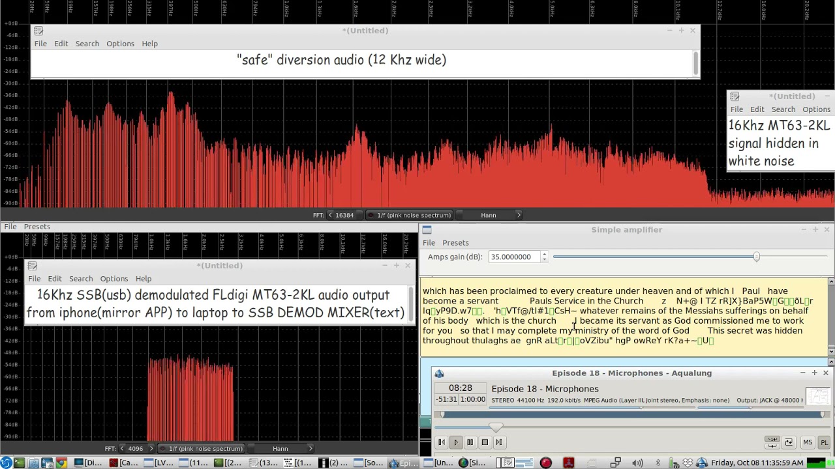Image resolution: width=835 pixels, height=469 pixels.
Task: Stop playback in Aqualung
Action: pyautogui.click(x=485, y=442)
